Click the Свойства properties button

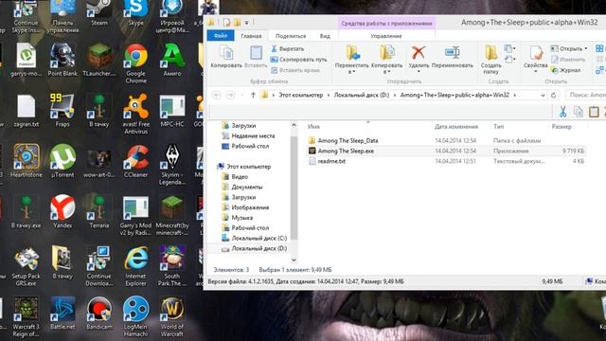(535, 59)
